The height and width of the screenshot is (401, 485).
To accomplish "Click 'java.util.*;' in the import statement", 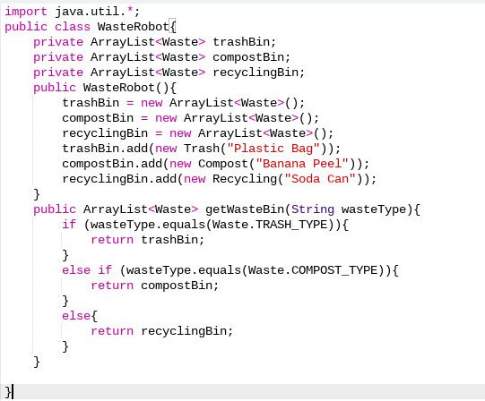I will coord(98,12).
